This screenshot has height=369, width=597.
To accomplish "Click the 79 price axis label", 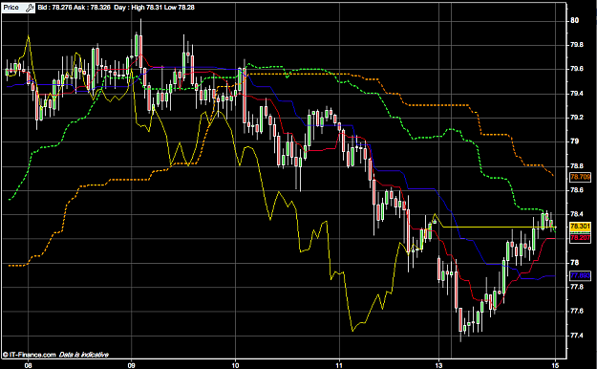I will [x=574, y=141].
